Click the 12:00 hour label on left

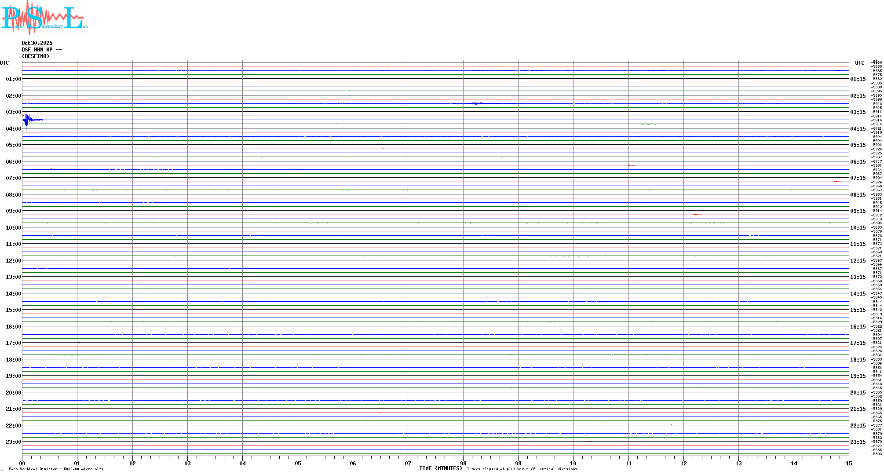pyautogui.click(x=13, y=261)
